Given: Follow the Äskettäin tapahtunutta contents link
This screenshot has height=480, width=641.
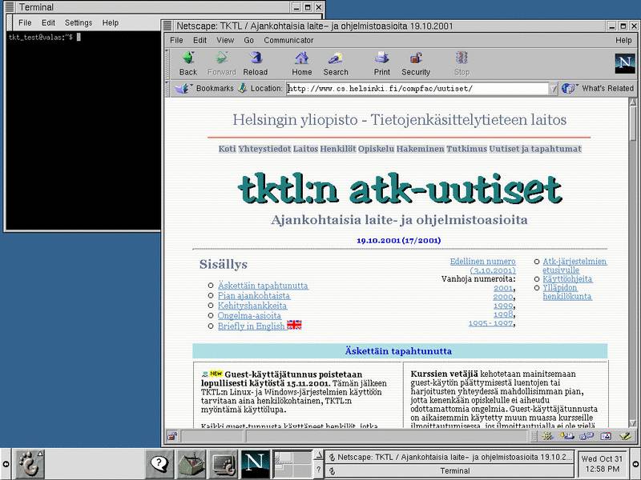Looking at the screenshot, I should click(x=263, y=286).
